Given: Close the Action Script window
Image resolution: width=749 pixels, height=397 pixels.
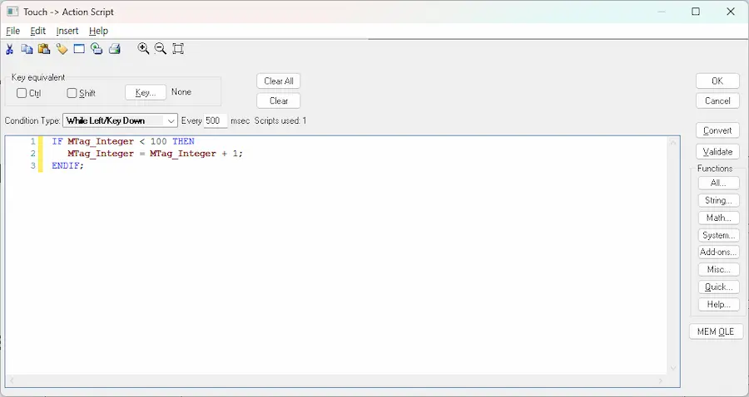Looking at the screenshot, I should (x=731, y=12).
